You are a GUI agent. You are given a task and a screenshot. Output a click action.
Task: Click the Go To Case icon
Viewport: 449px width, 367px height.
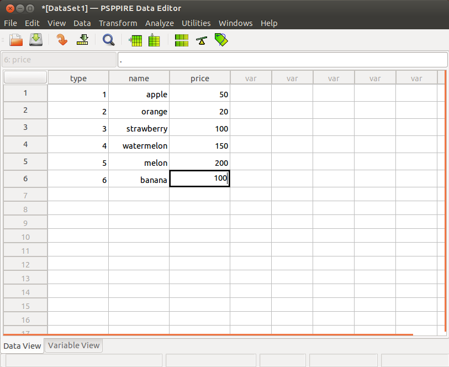coord(83,40)
